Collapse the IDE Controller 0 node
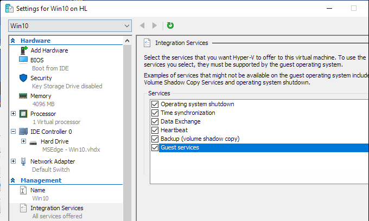 click(x=14, y=132)
